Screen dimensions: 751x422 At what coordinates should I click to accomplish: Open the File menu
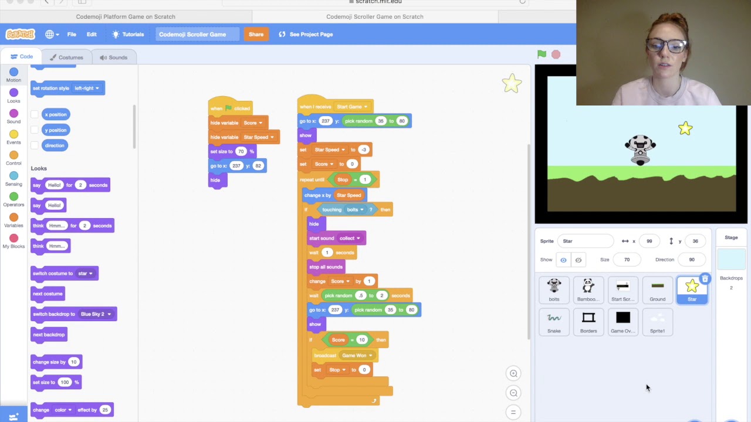pos(72,34)
